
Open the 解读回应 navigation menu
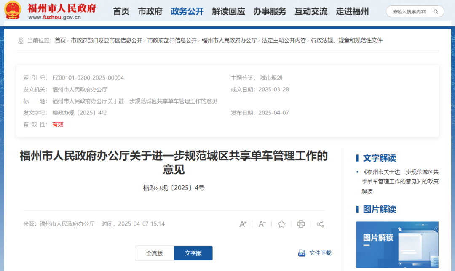tap(228, 12)
